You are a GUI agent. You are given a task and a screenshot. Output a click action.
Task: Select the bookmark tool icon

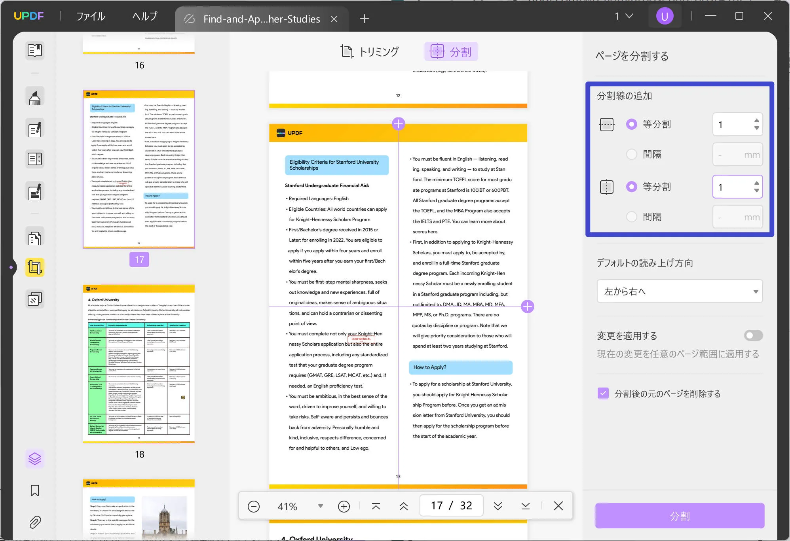click(x=34, y=491)
